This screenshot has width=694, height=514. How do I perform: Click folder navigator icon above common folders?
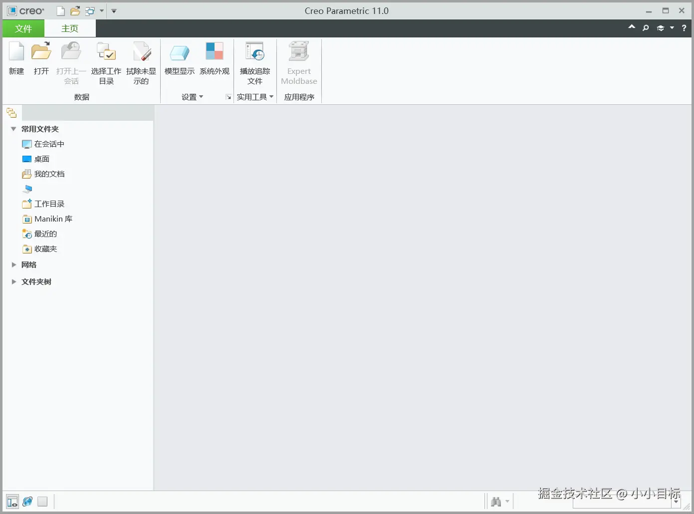[11, 113]
